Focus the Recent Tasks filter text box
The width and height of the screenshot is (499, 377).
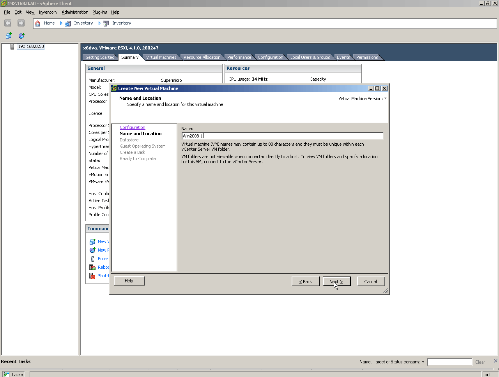click(x=449, y=362)
